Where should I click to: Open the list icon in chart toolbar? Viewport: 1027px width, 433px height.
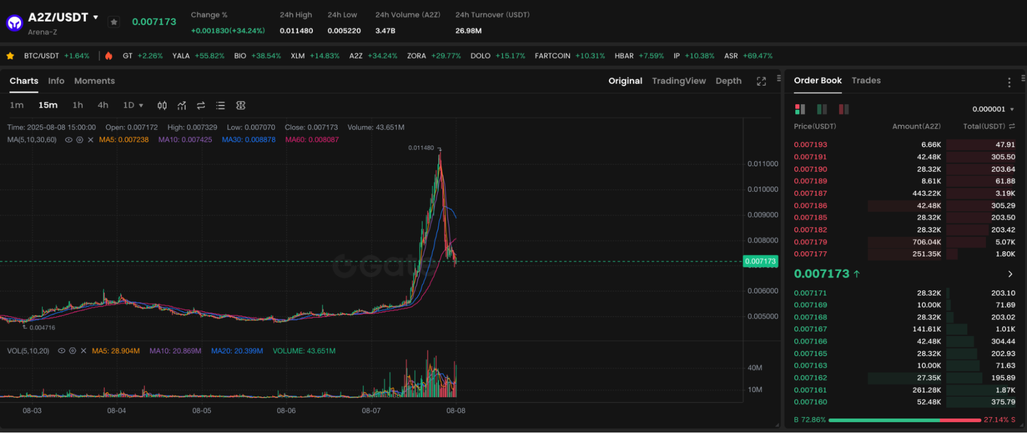pyautogui.click(x=220, y=106)
